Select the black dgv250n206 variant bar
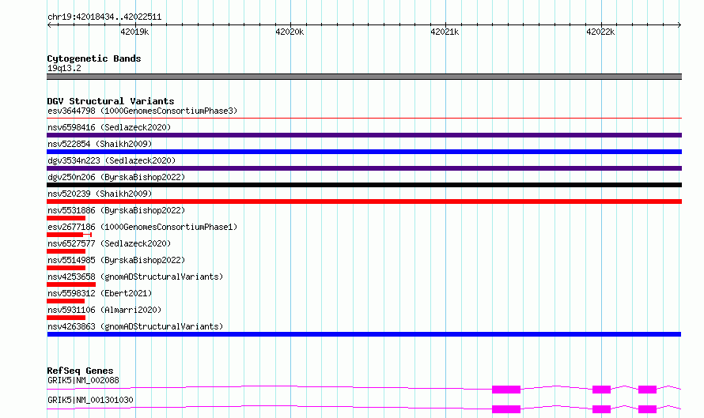 (364, 185)
